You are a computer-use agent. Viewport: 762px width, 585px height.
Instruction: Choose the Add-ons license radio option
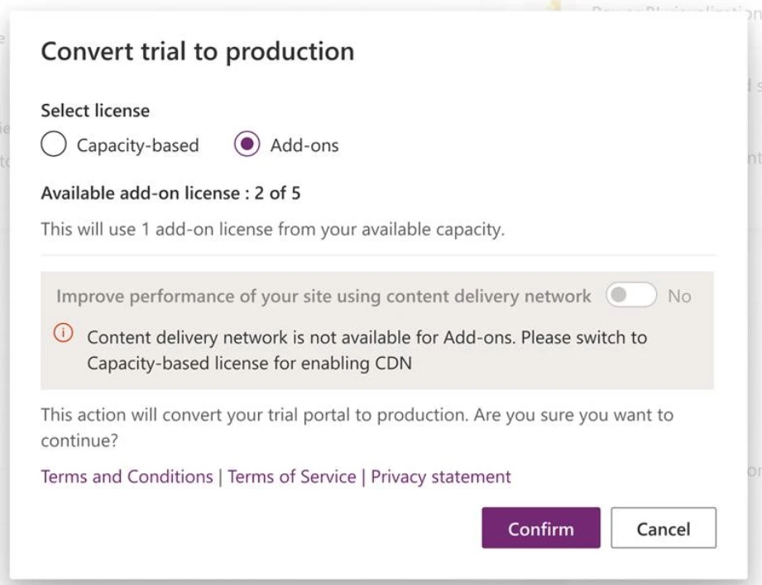tap(247, 145)
